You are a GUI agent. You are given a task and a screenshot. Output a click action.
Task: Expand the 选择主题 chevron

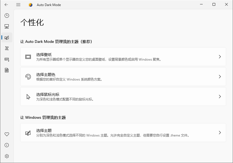pyautogui.click(x=220, y=132)
